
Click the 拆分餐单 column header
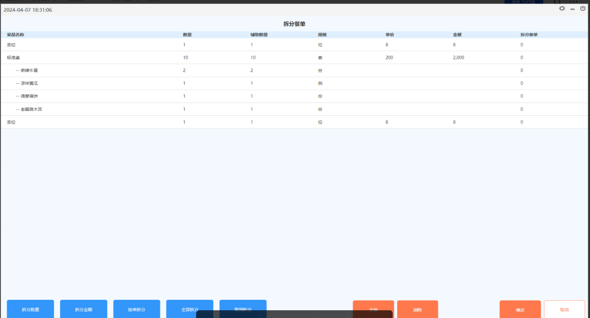528,35
